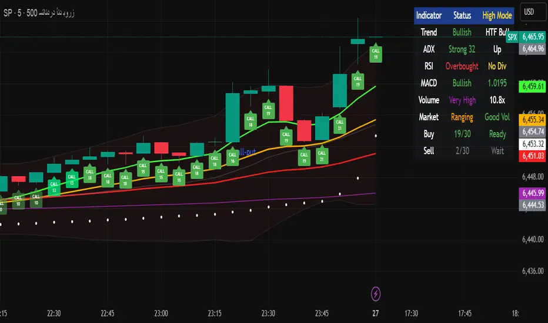Screen dimensions: 548x323
Task: Click the Overbought RSI status
Action: tap(462, 66)
